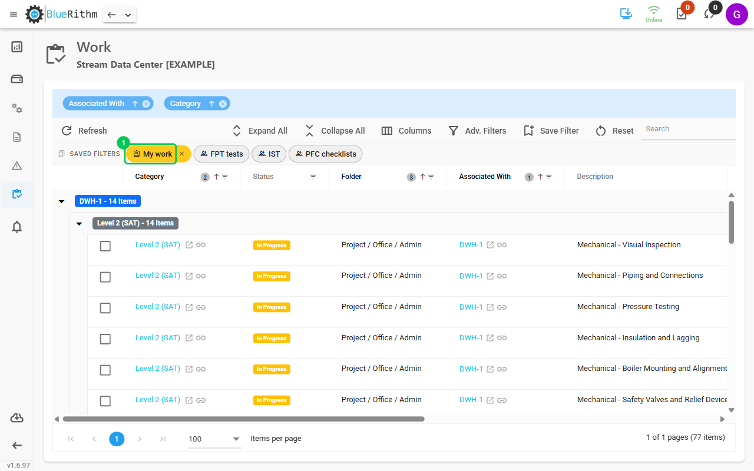Collapse the DWH-1 - 14 Items group
The height and width of the screenshot is (471, 754).
pos(61,201)
